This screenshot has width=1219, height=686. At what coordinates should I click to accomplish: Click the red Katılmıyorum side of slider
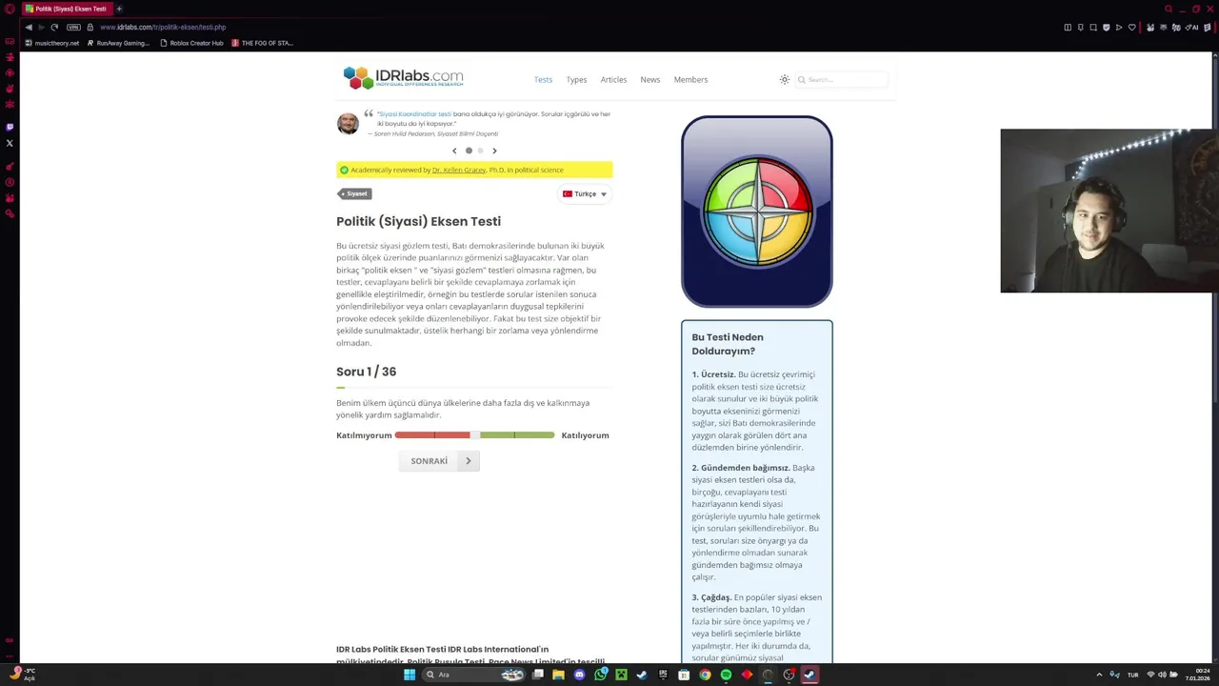[432, 435]
